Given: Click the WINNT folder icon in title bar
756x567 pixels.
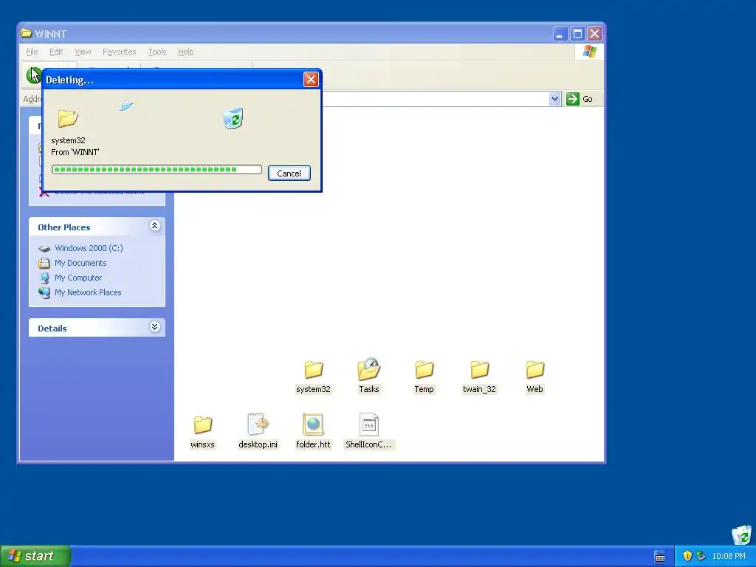Looking at the screenshot, I should point(26,33).
